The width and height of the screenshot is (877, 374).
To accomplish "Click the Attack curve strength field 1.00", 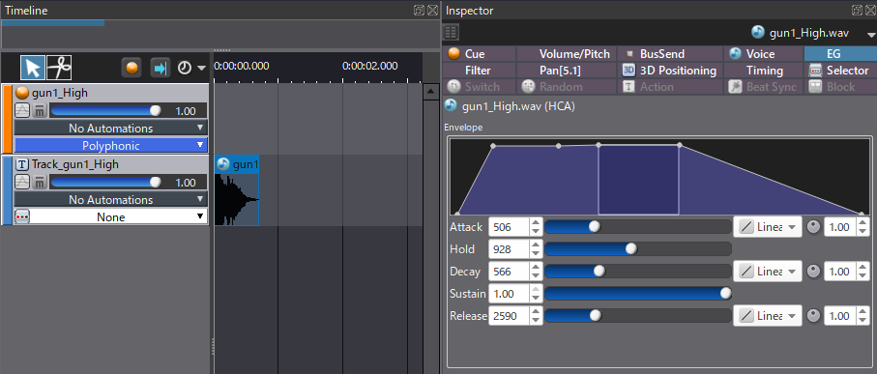I will (840, 227).
